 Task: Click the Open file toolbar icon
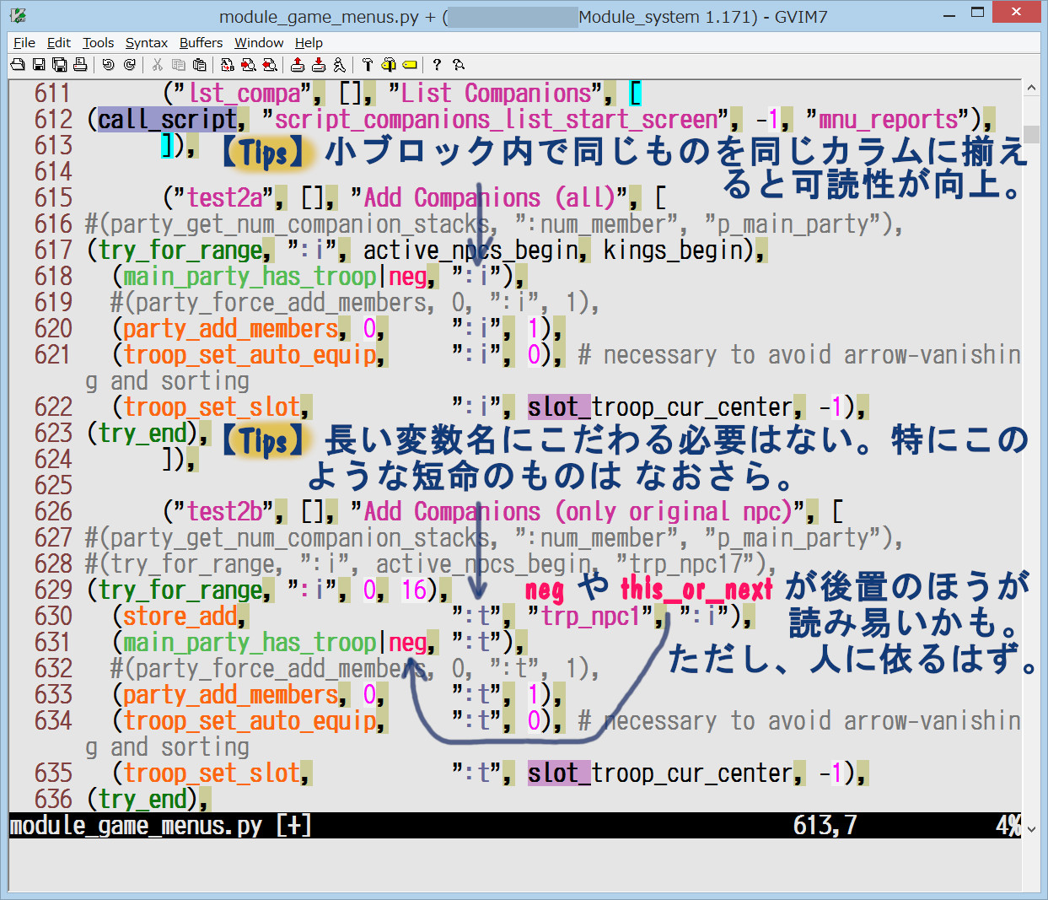(18, 64)
